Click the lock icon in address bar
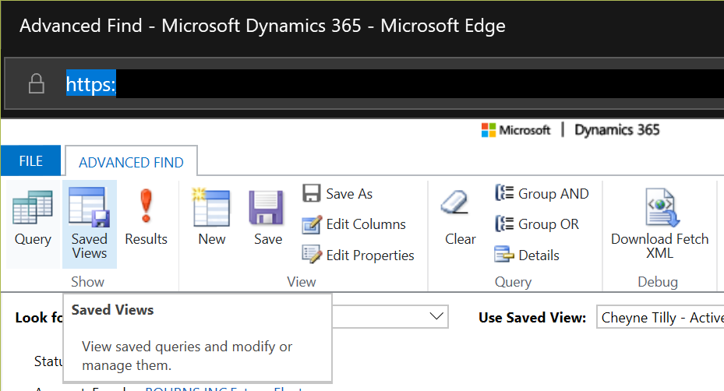 coord(36,83)
